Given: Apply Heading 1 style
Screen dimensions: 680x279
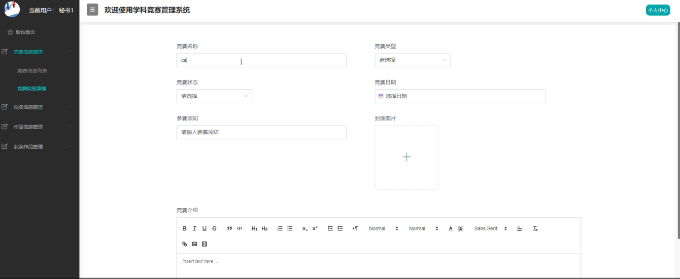Looking at the screenshot, I should pos(255,229).
